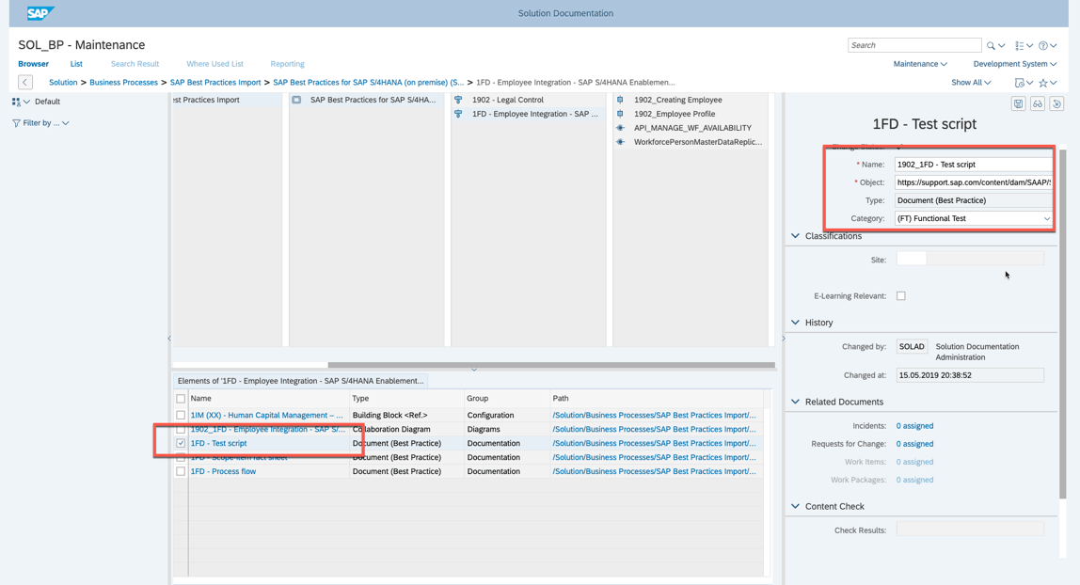This screenshot has width=1080, height=585.
Task: Click the back navigation arrow
Action: click(24, 82)
